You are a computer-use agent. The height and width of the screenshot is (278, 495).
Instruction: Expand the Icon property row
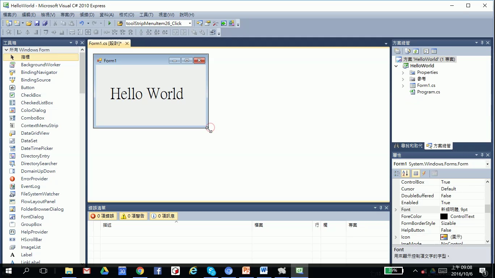pos(396,237)
